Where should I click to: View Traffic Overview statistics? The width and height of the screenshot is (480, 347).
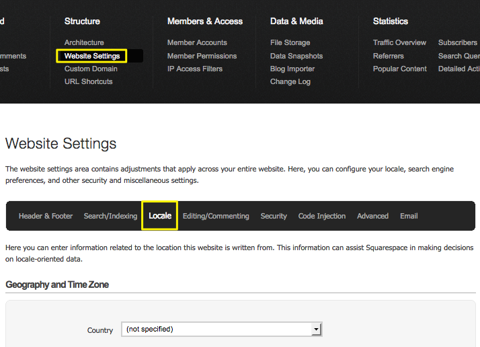[399, 42]
